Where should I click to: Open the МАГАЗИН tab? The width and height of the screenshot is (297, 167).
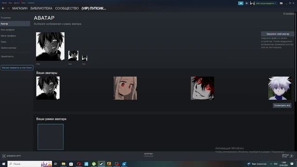point(20,8)
